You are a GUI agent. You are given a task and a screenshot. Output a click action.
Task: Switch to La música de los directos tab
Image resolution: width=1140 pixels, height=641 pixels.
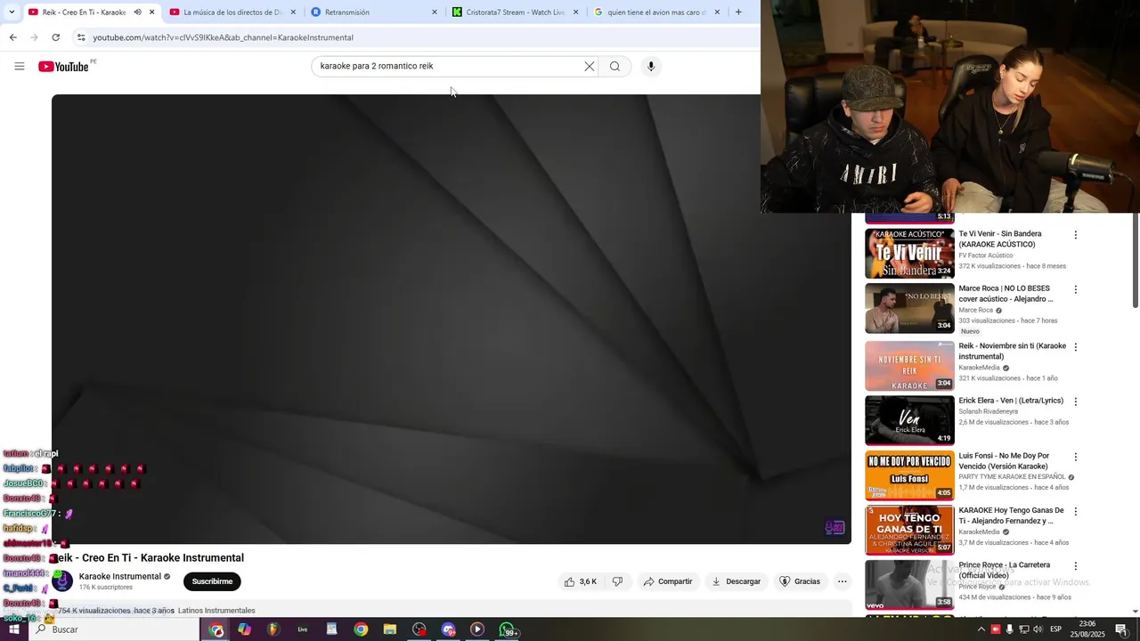pos(232,12)
